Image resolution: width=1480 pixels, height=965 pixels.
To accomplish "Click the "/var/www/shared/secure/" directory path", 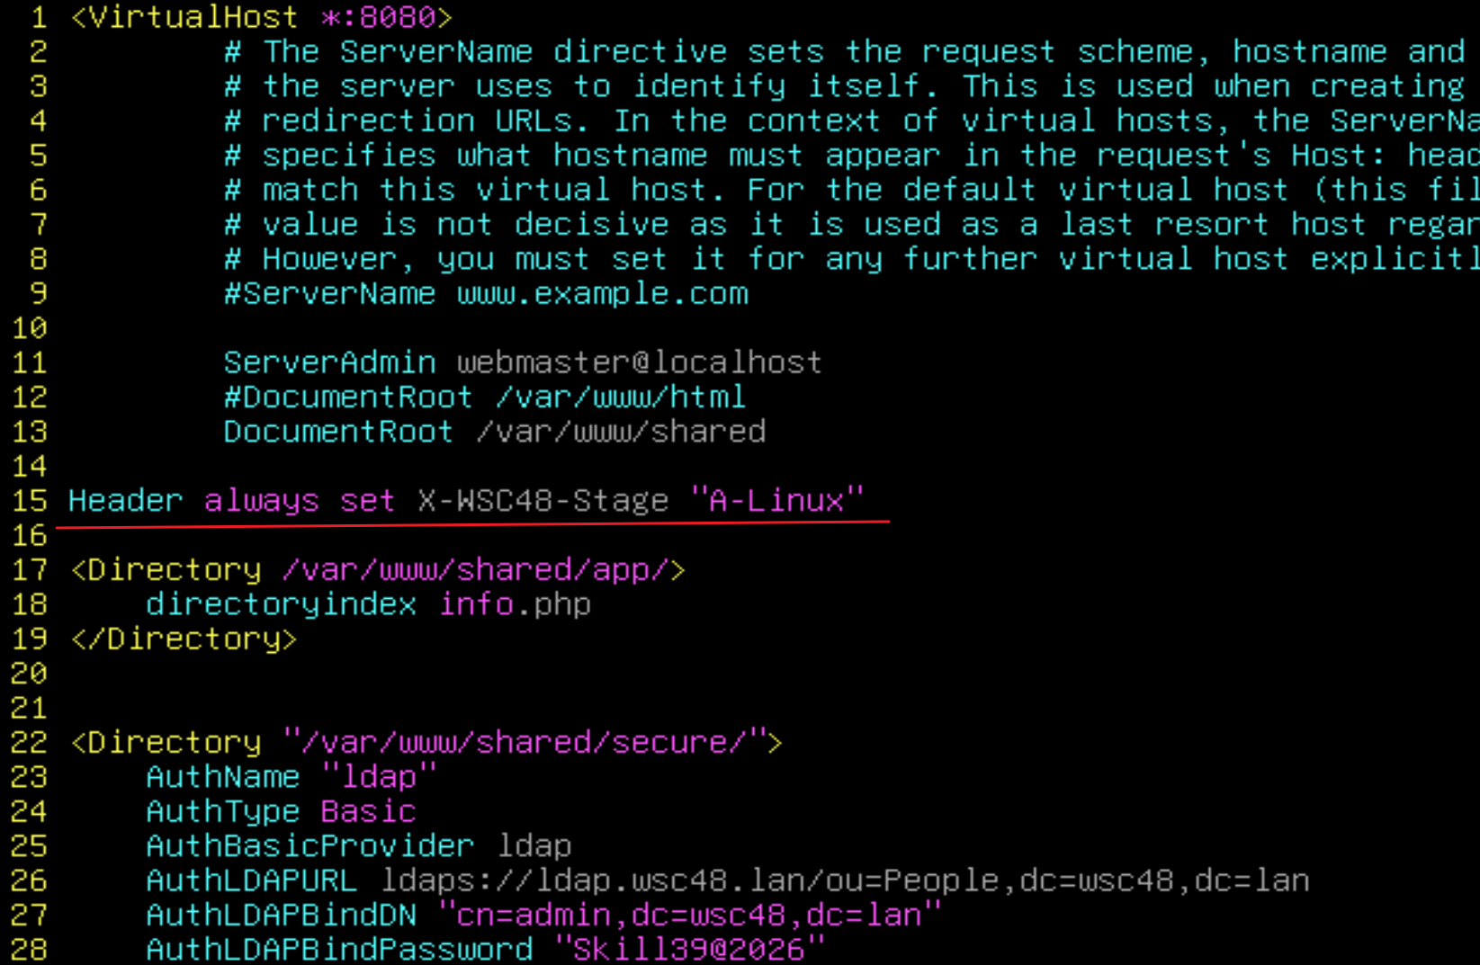I will [x=524, y=743].
